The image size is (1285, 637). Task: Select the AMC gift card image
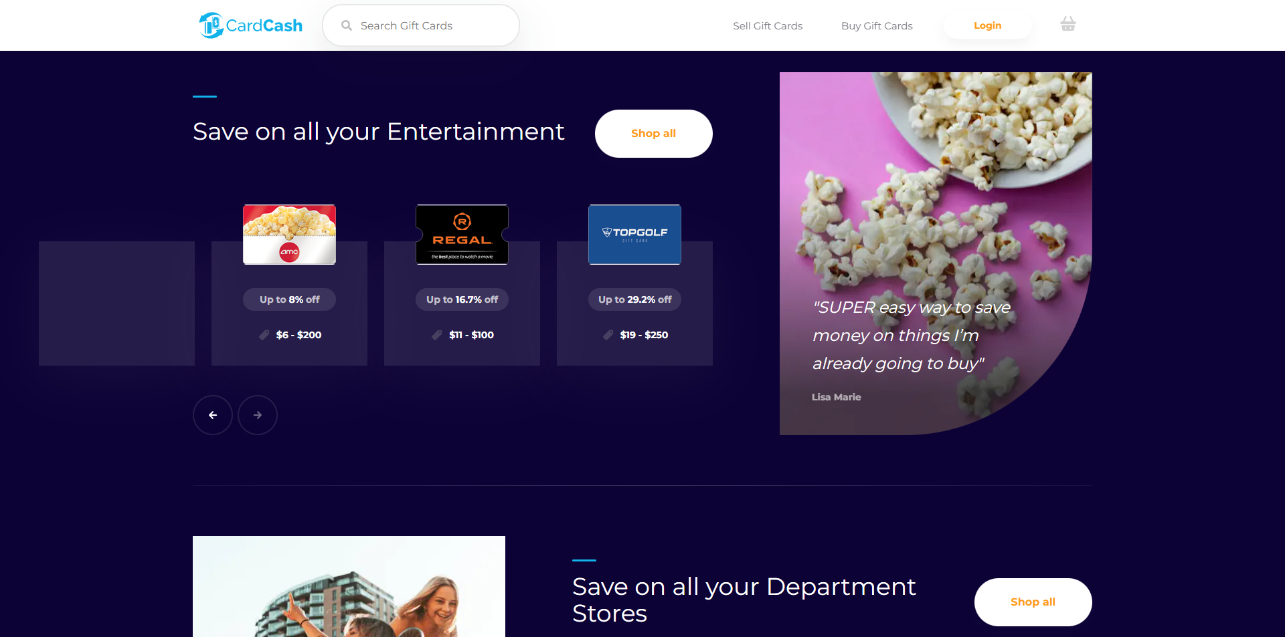pos(289,235)
